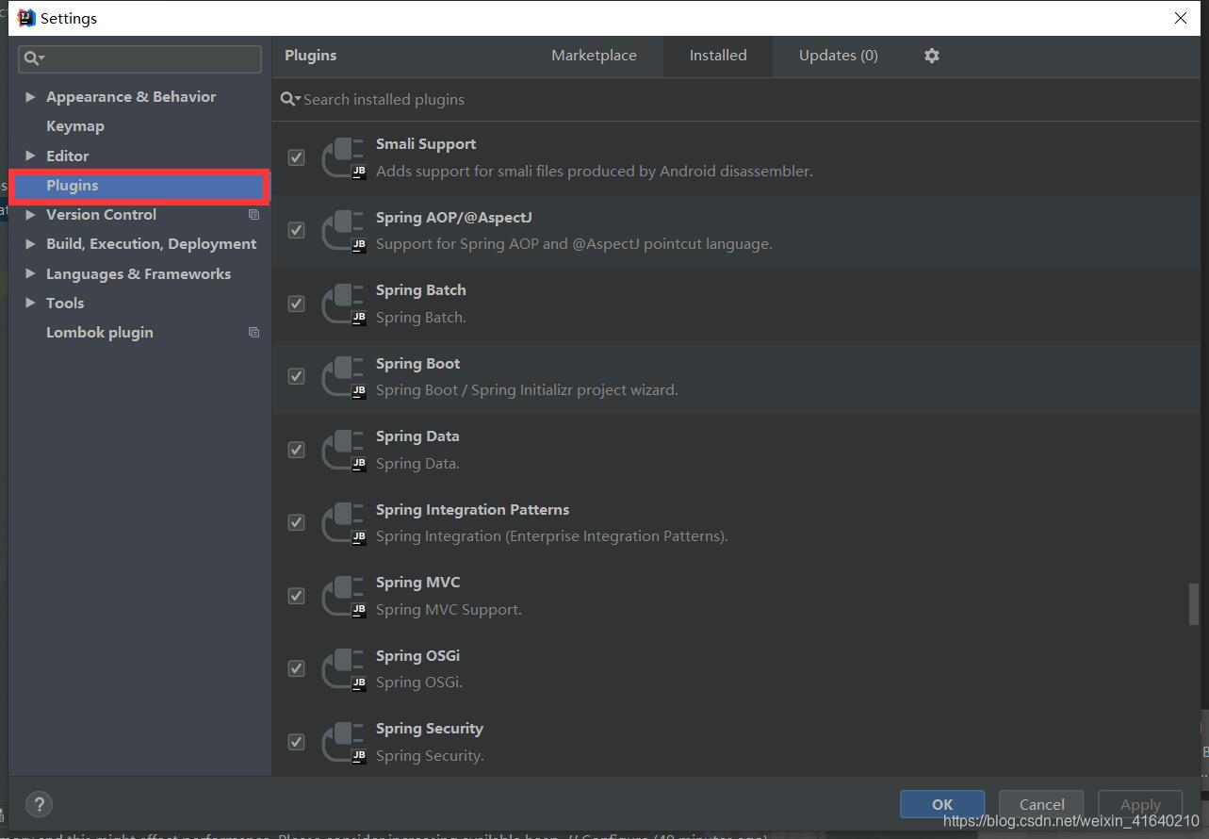This screenshot has height=839, width=1209.
Task: Switch to the Installed tab
Action: tap(718, 56)
